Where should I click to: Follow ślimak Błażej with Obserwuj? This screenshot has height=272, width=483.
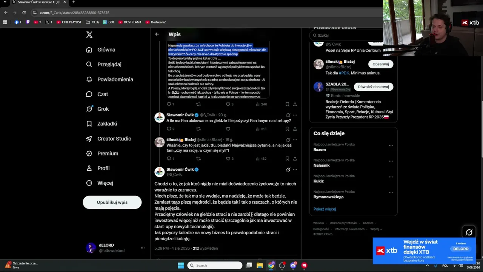pyautogui.click(x=380, y=64)
